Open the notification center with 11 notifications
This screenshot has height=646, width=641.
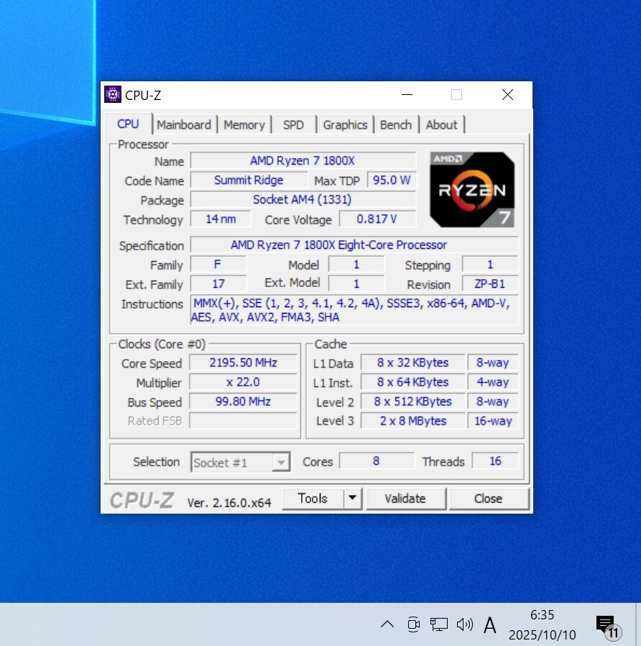click(x=607, y=625)
